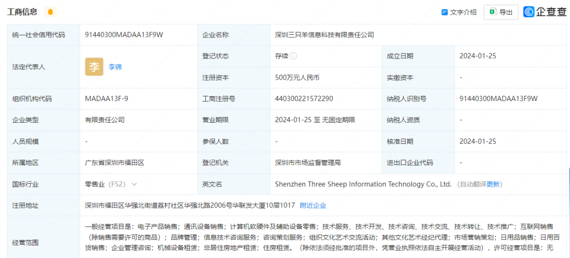Open the 导出 export button

pos(501,12)
